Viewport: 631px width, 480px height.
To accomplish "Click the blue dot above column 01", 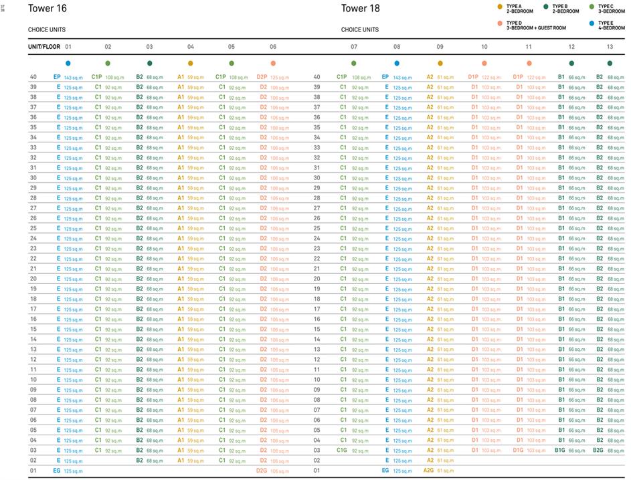I will click(68, 63).
